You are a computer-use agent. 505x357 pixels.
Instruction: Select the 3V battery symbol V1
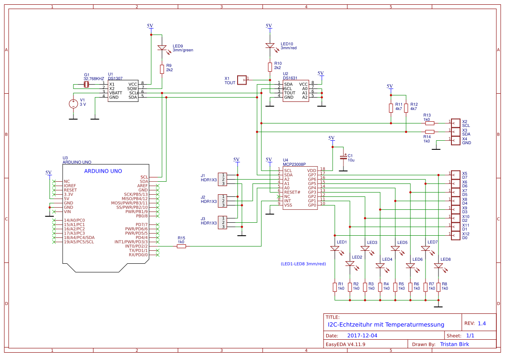tap(73, 103)
